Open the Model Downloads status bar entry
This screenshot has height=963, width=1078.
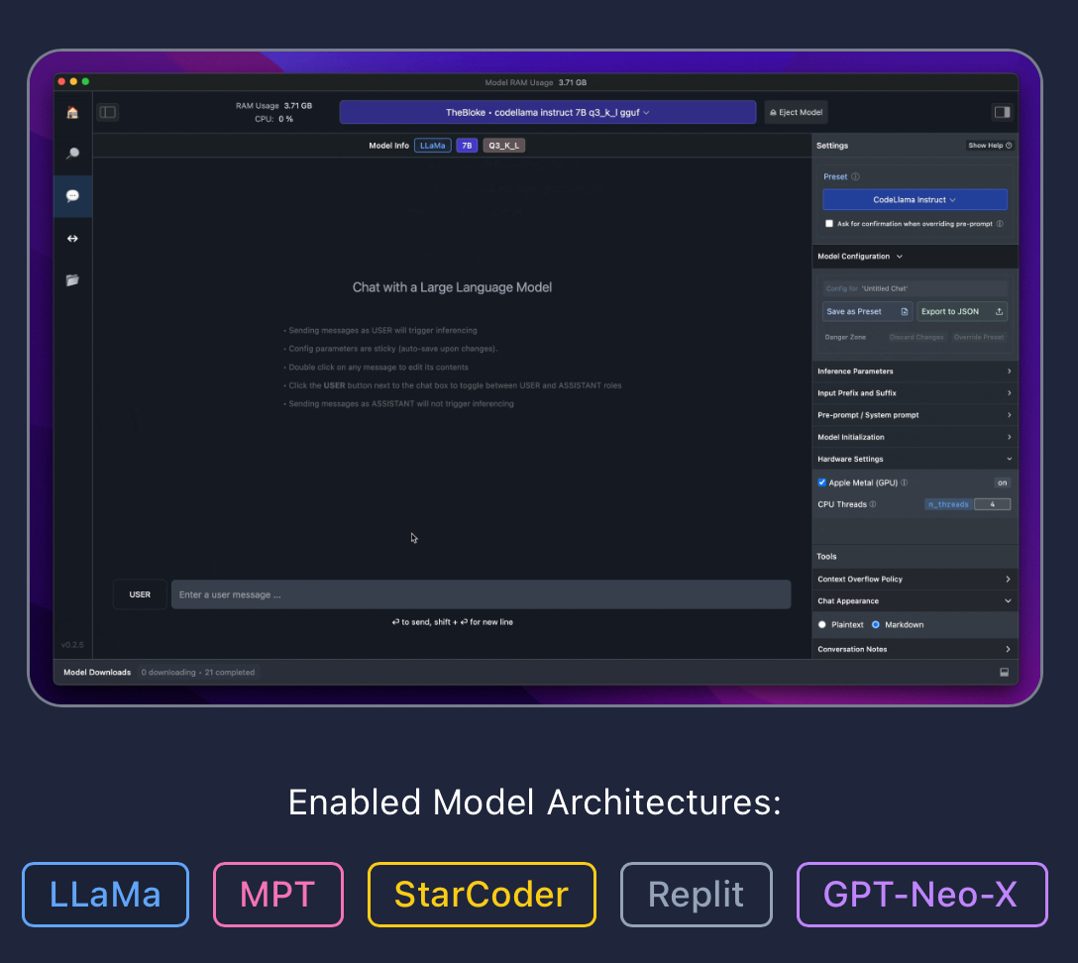tap(97, 673)
